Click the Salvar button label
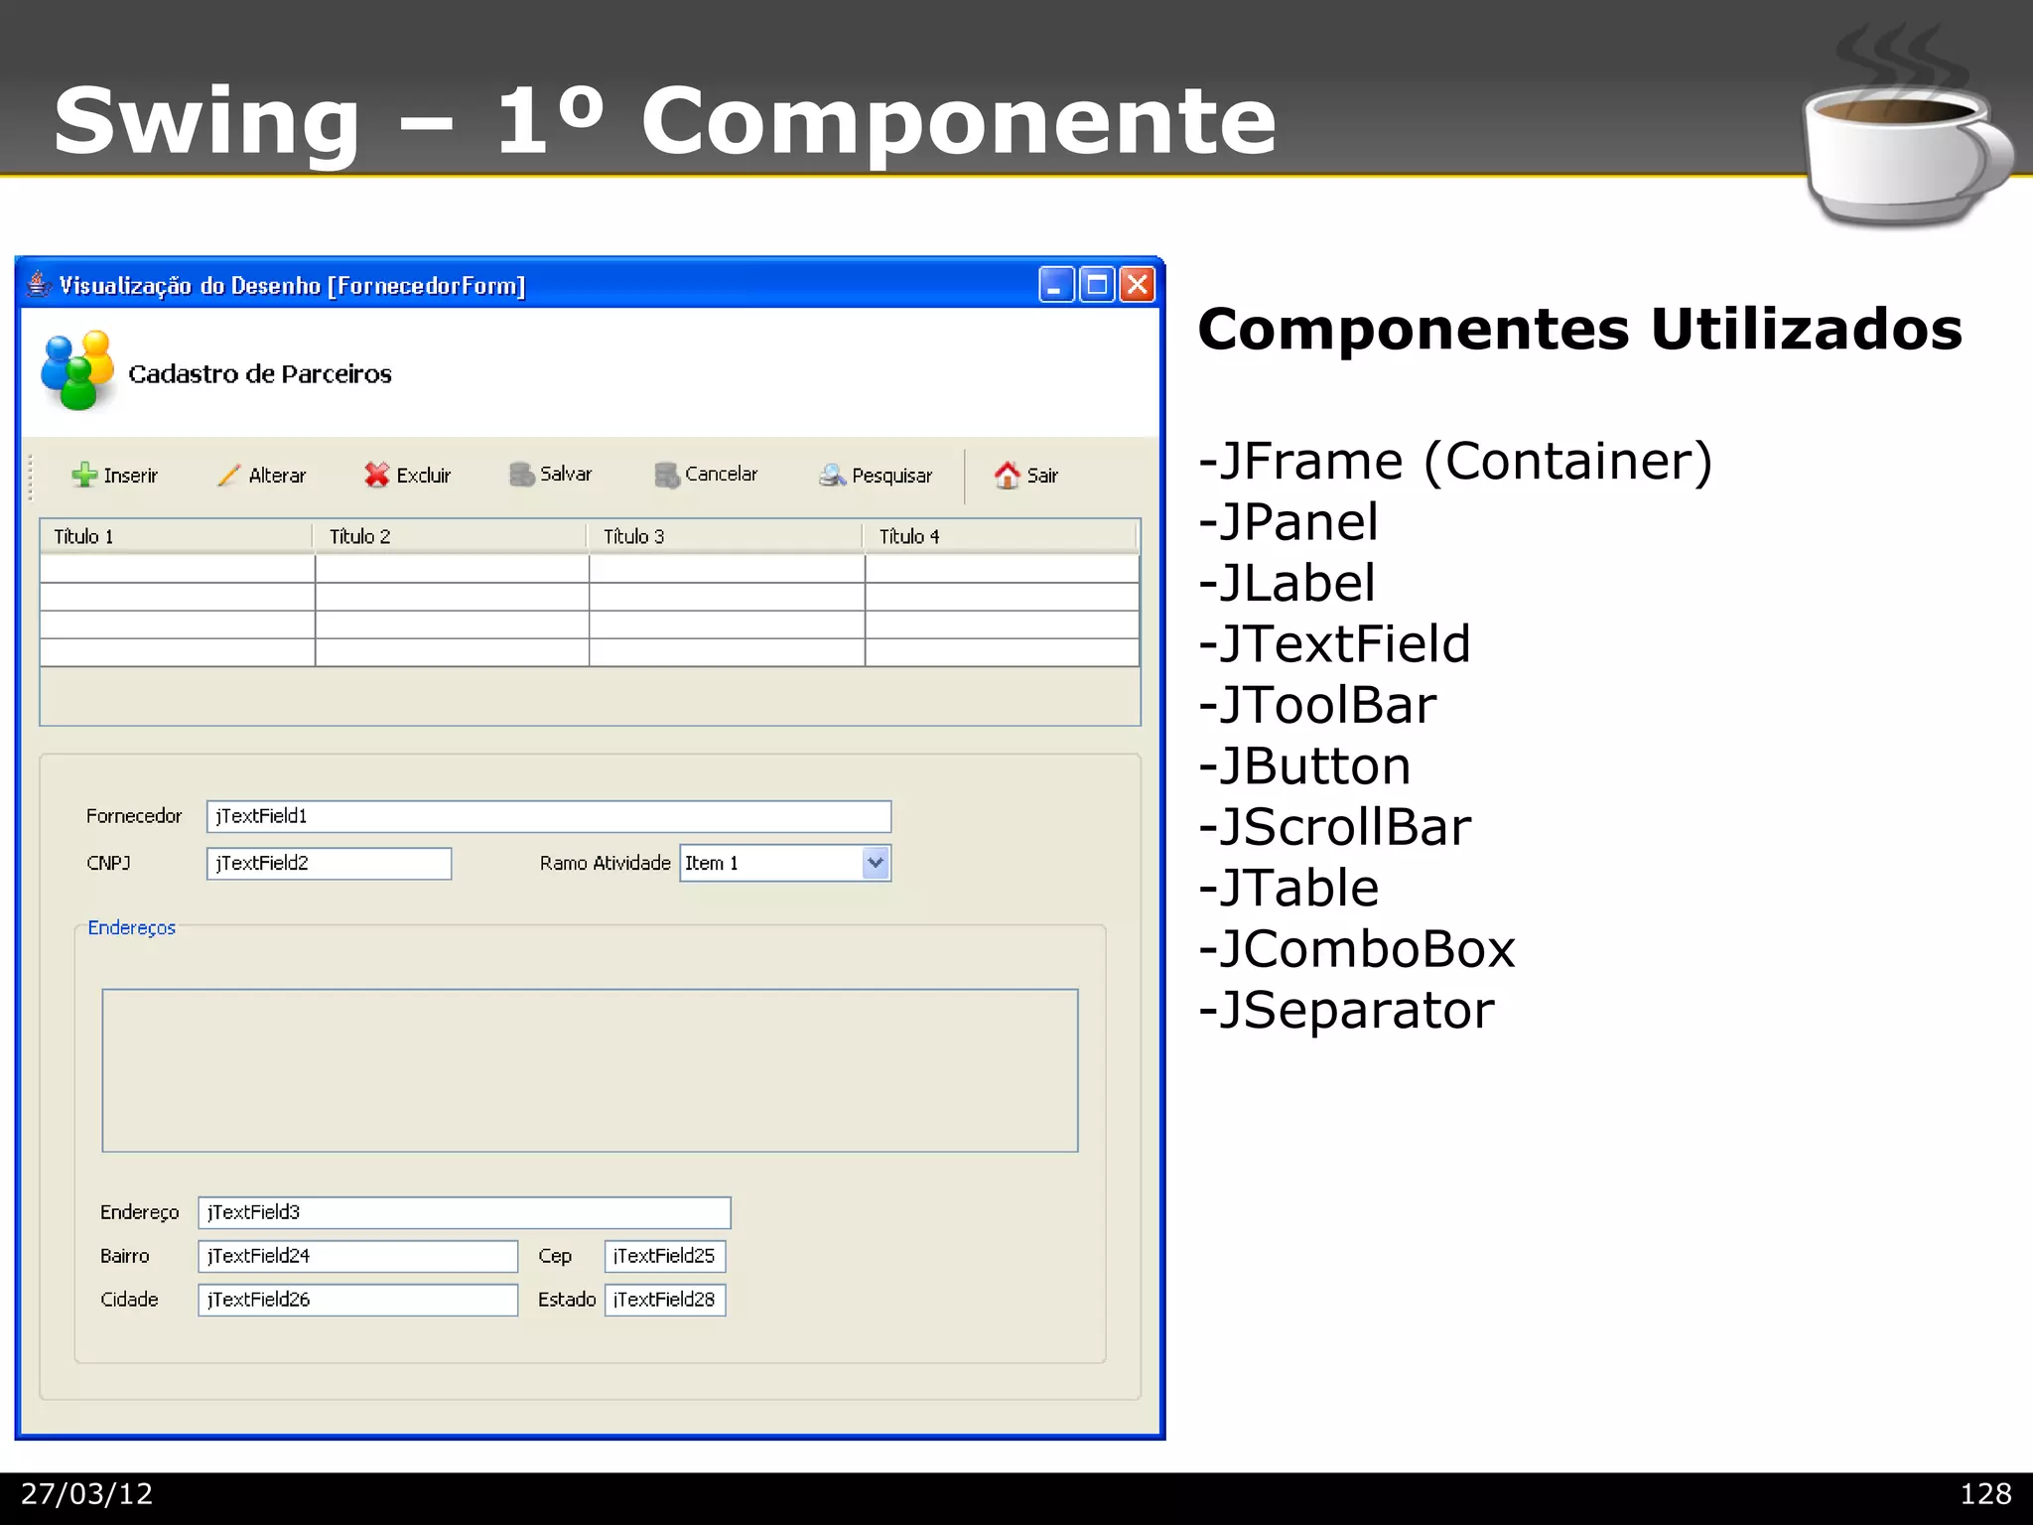 566,475
